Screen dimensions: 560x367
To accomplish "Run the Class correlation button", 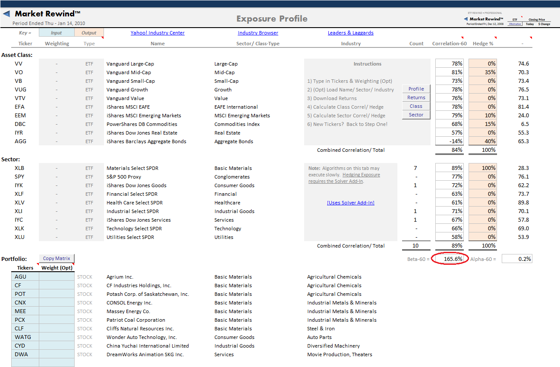I will click(x=416, y=106).
